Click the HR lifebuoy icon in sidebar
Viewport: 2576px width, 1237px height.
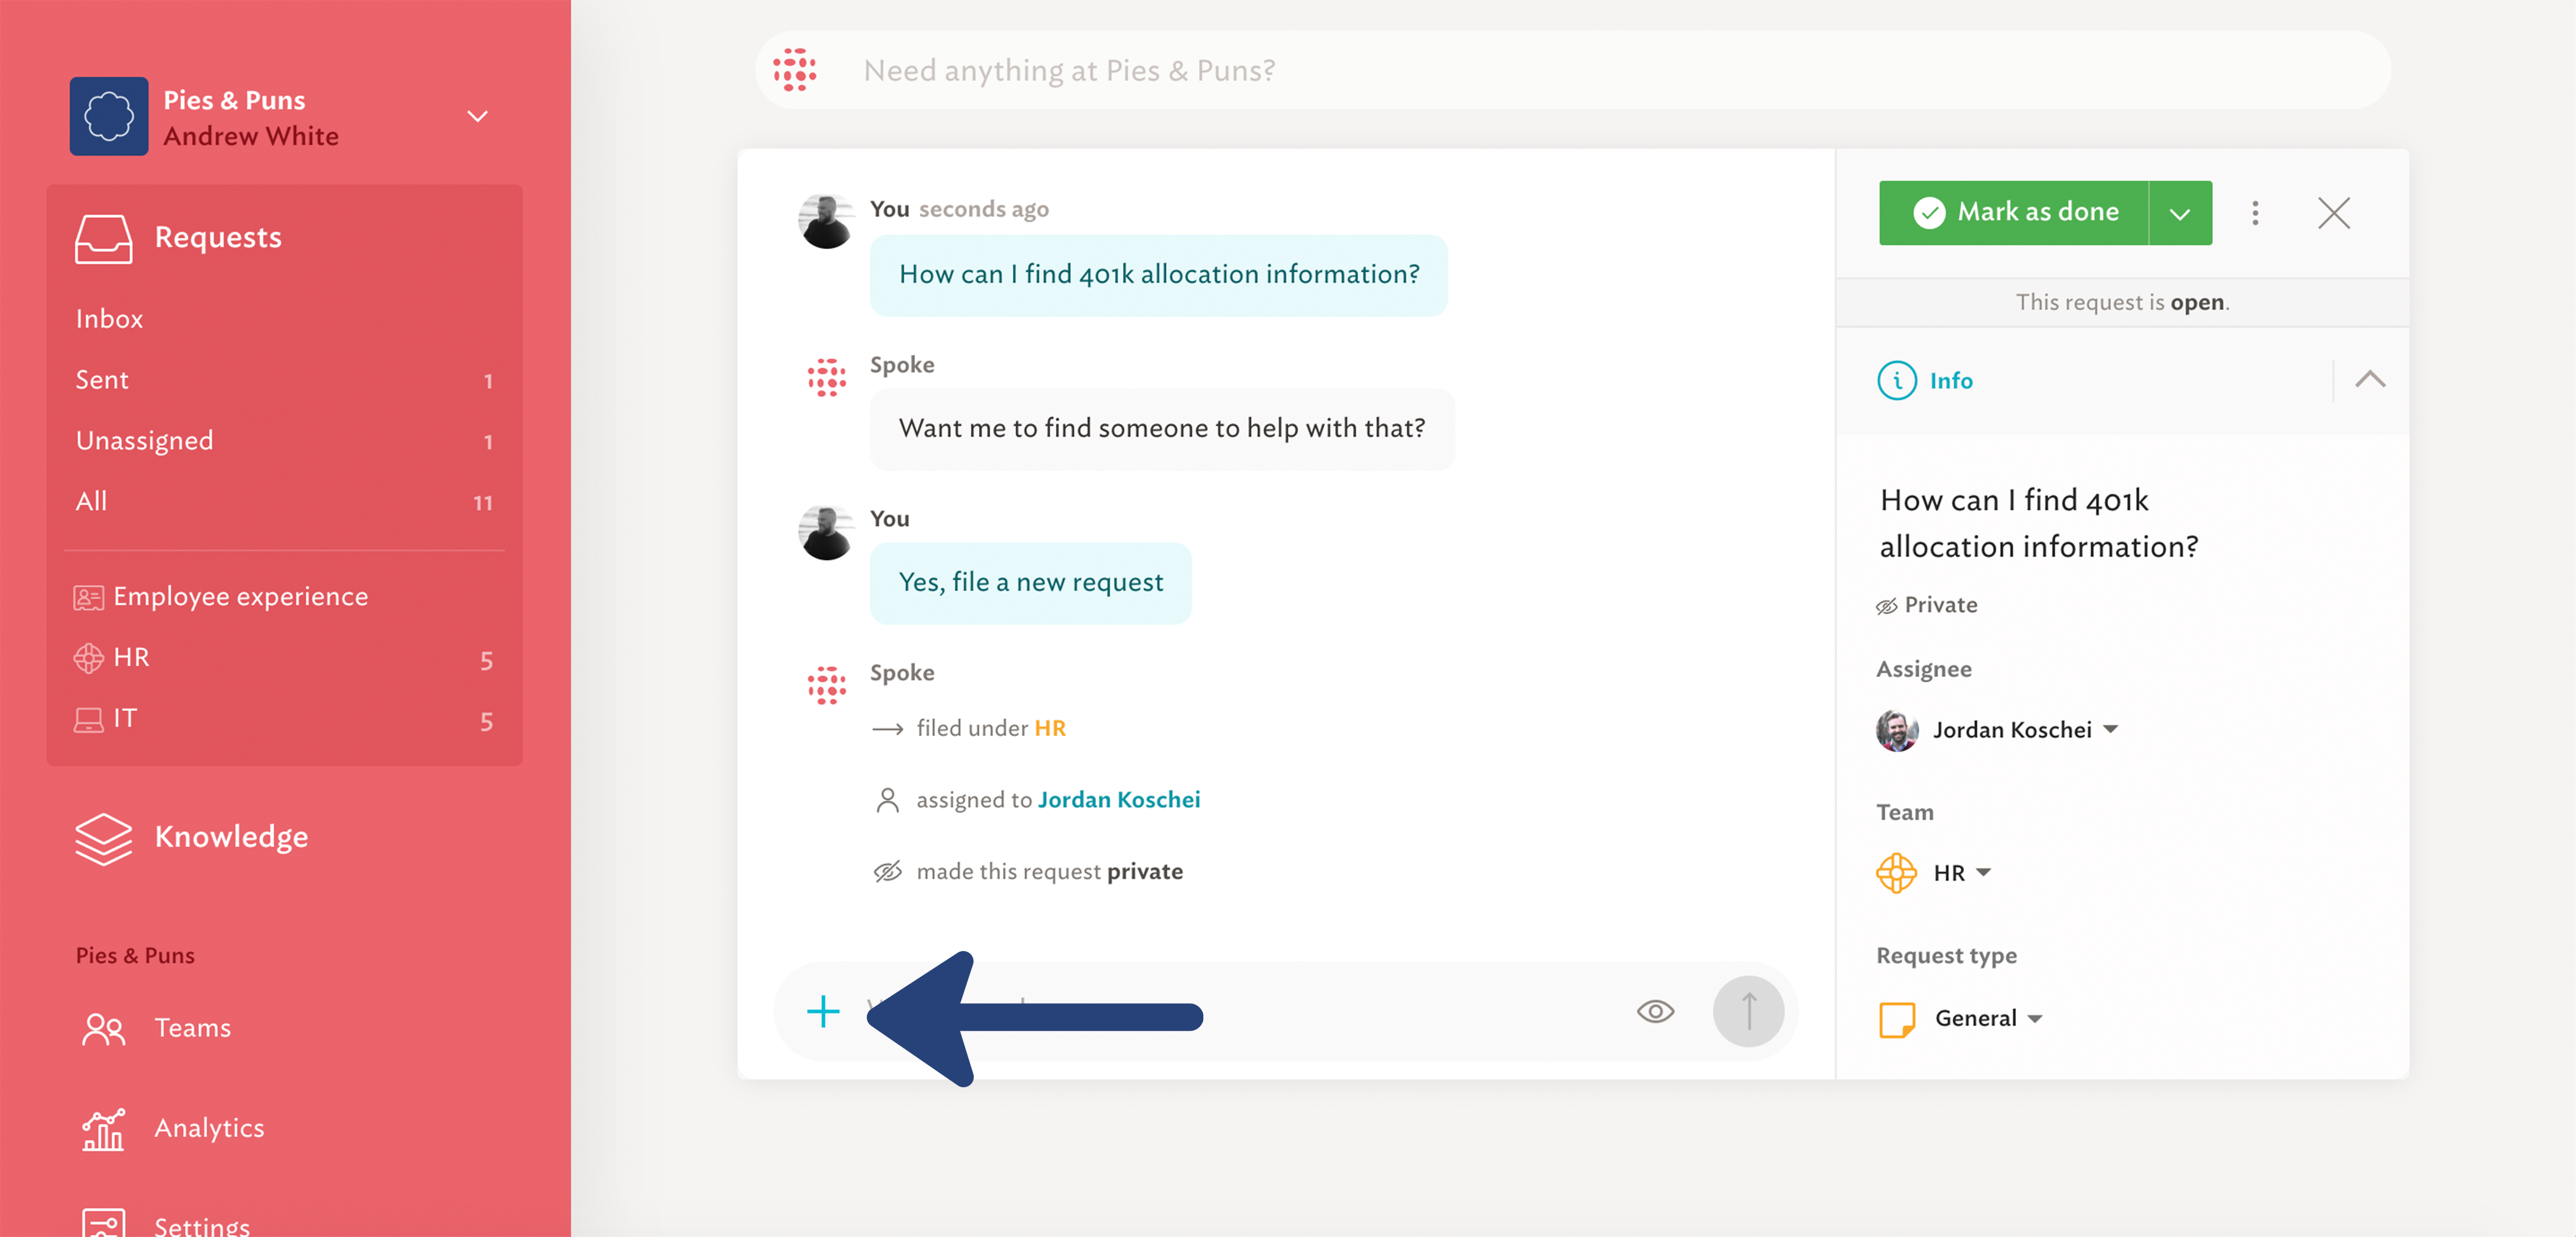point(88,658)
